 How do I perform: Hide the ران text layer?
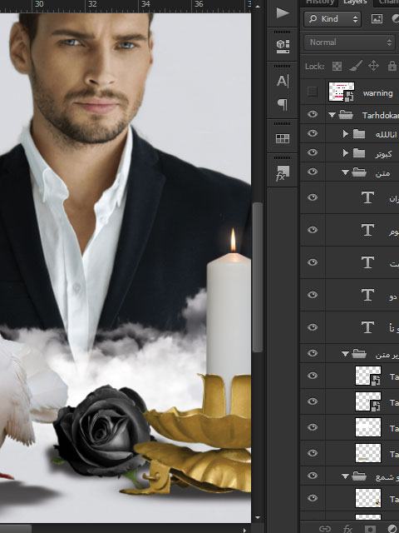click(x=313, y=197)
